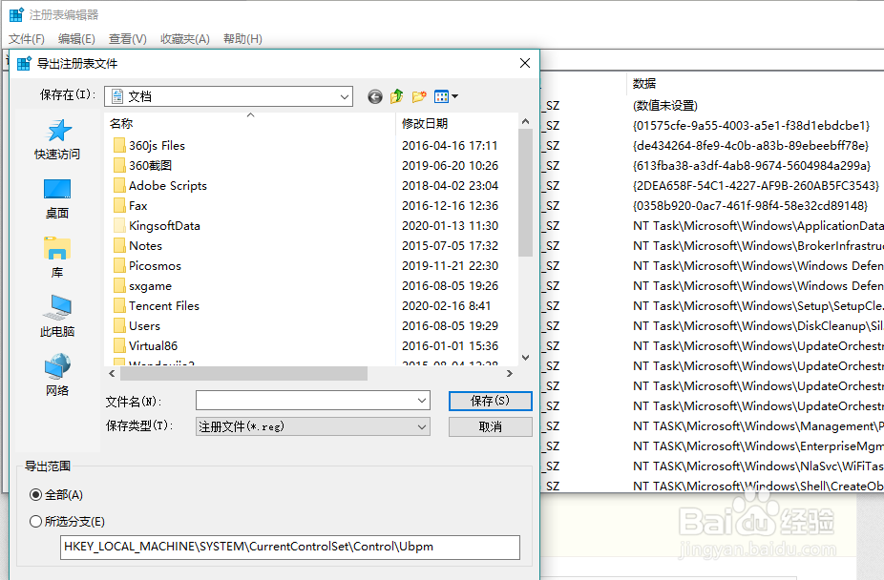Image resolution: width=884 pixels, height=580 pixels.
Task: Click the selected branch path text field
Action: coord(290,548)
